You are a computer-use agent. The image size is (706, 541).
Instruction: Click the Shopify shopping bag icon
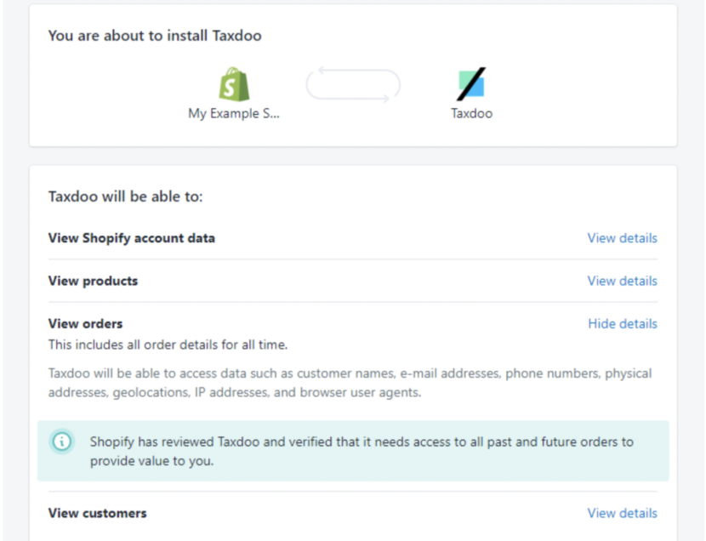[234, 84]
